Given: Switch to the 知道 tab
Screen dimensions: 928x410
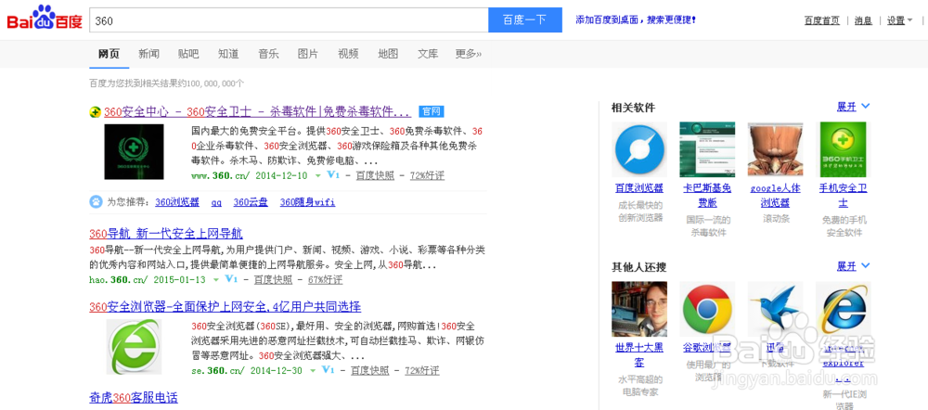Looking at the screenshot, I should click(228, 54).
